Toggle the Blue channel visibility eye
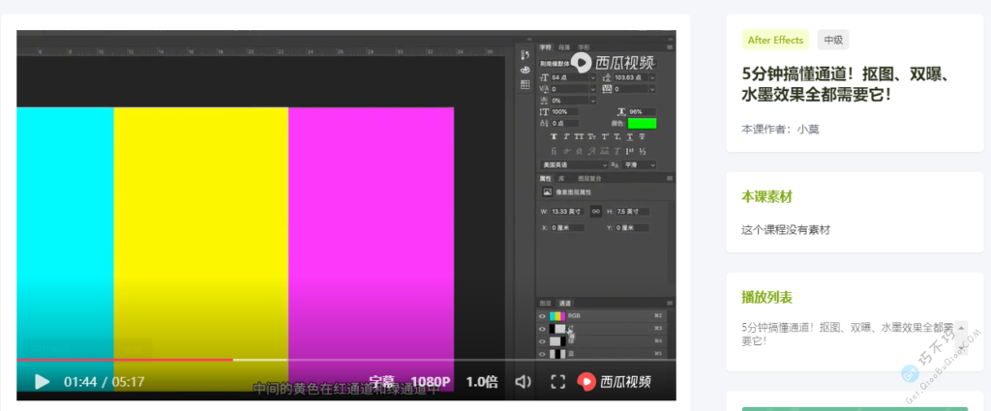The height and width of the screenshot is (411, 991). 543,354
